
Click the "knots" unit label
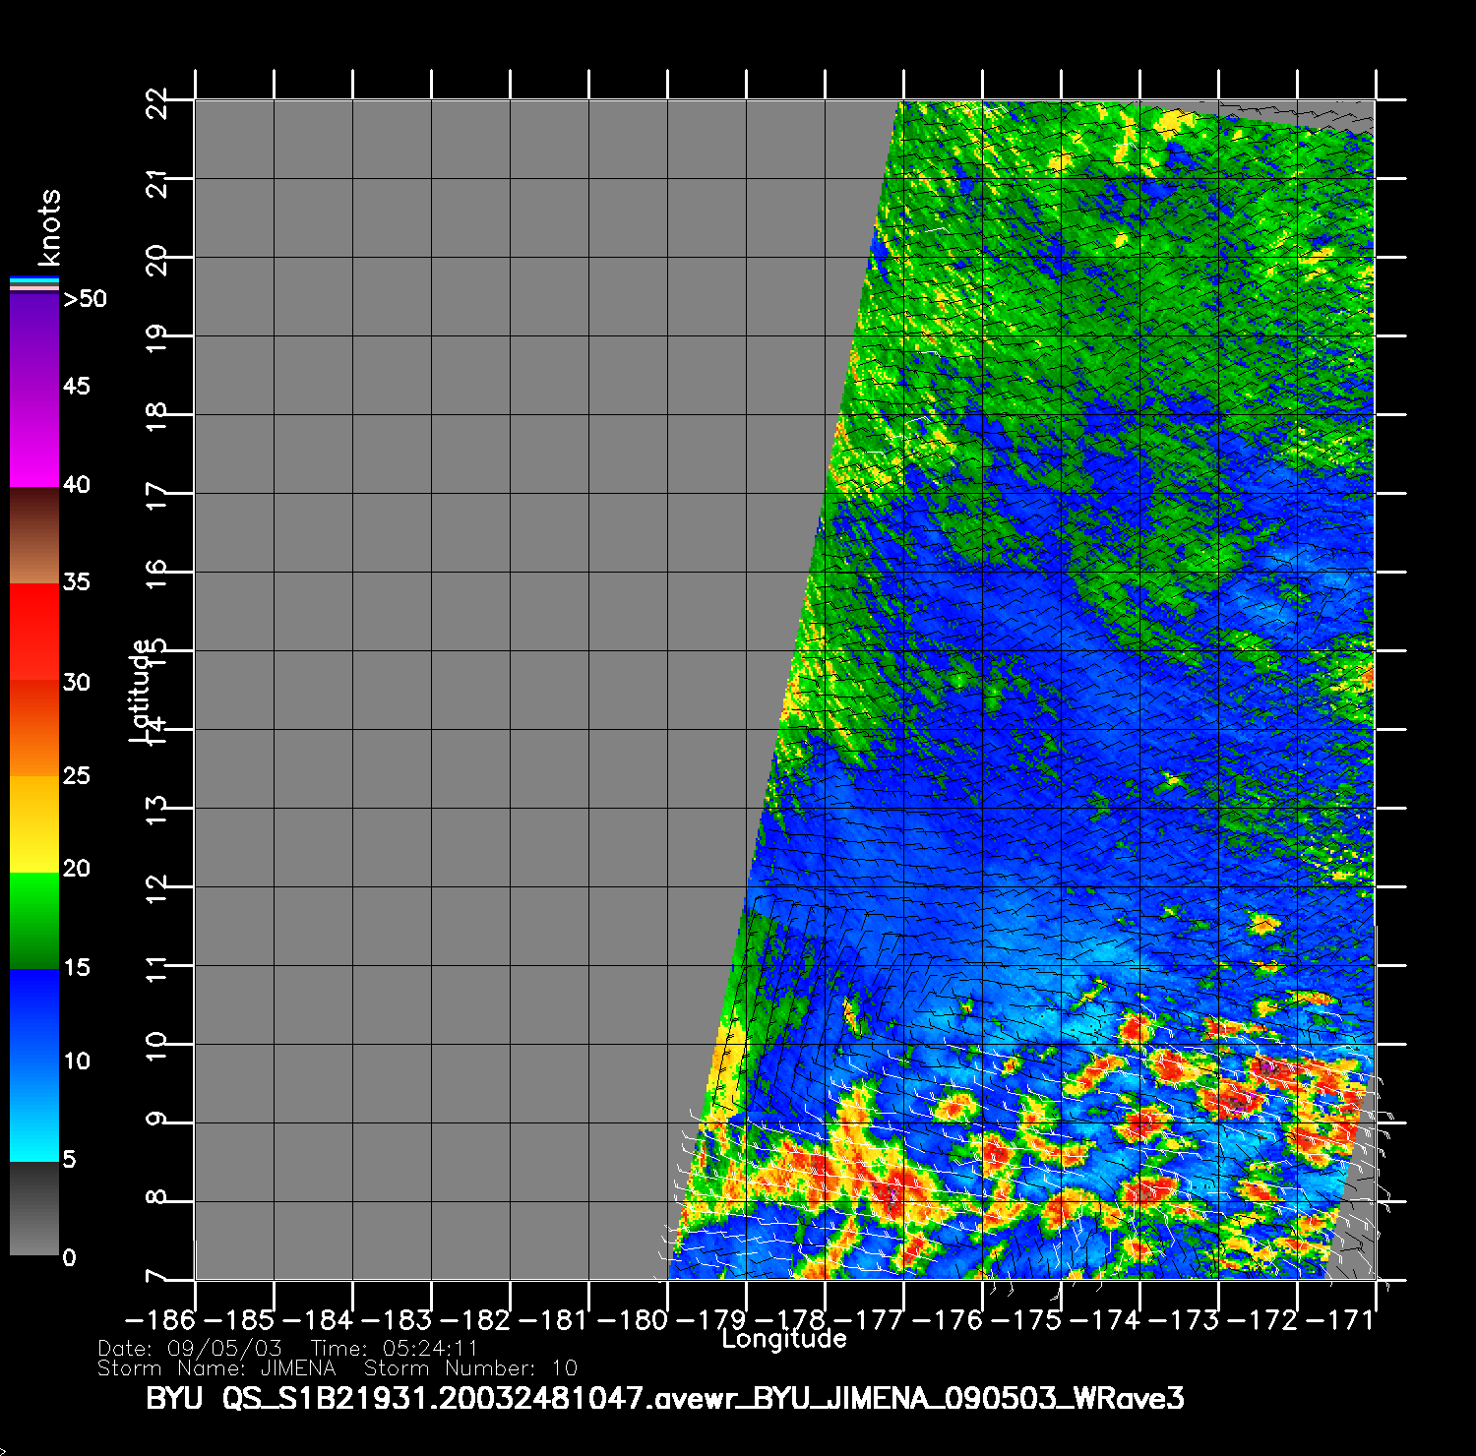(49, 228)
